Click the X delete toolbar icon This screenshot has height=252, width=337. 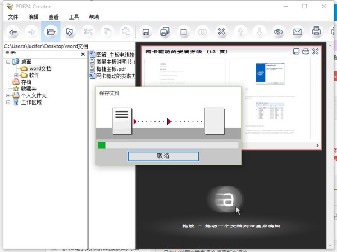[x=222, y=31]
